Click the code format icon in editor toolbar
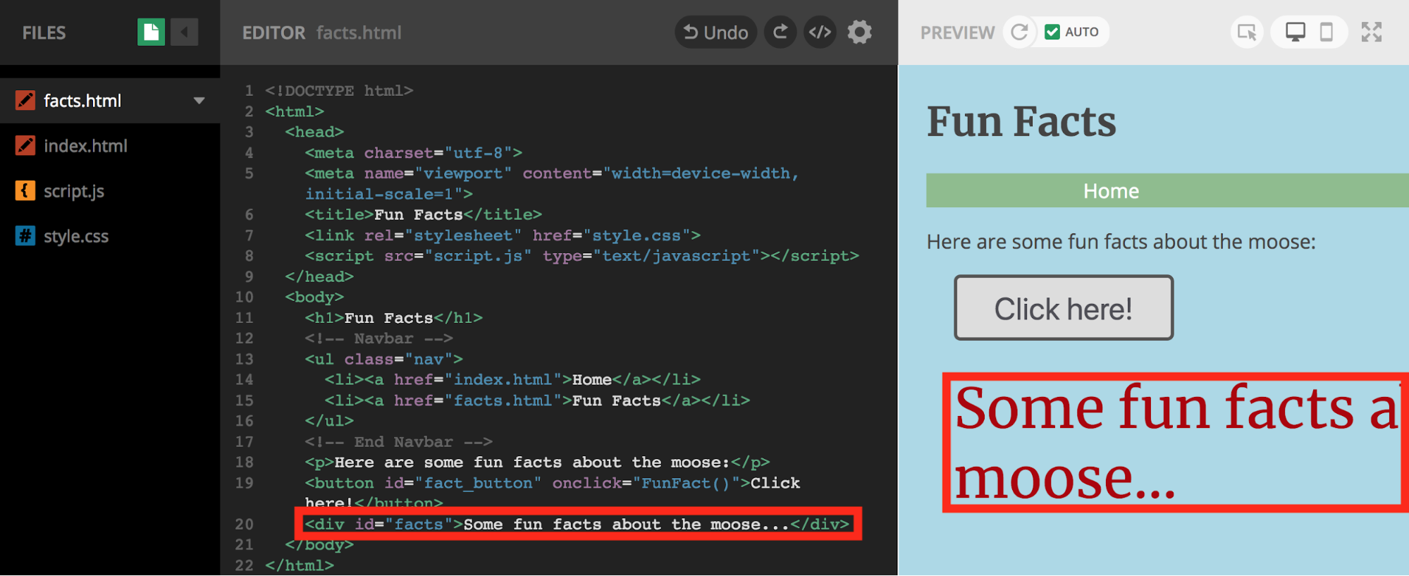This screenshot has height=576, width=1409. [820, 32]
